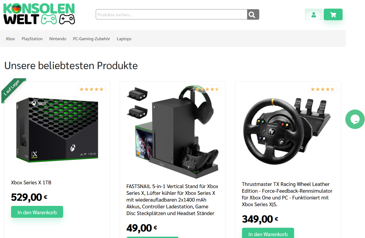The image size is (365, 238).
Task: Open the user account icon
Action: 313,15
